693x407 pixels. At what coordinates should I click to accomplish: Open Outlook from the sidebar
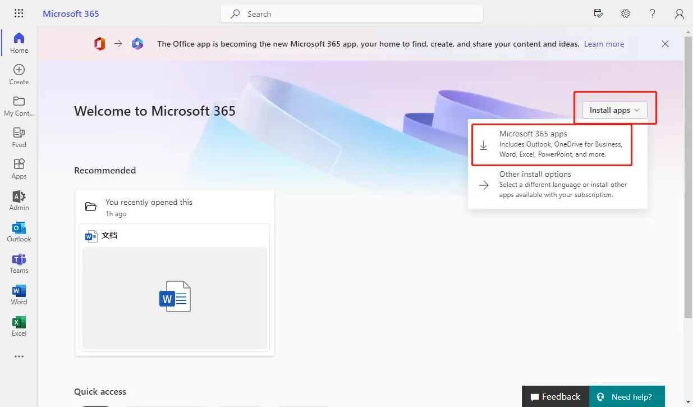(19, 231)
